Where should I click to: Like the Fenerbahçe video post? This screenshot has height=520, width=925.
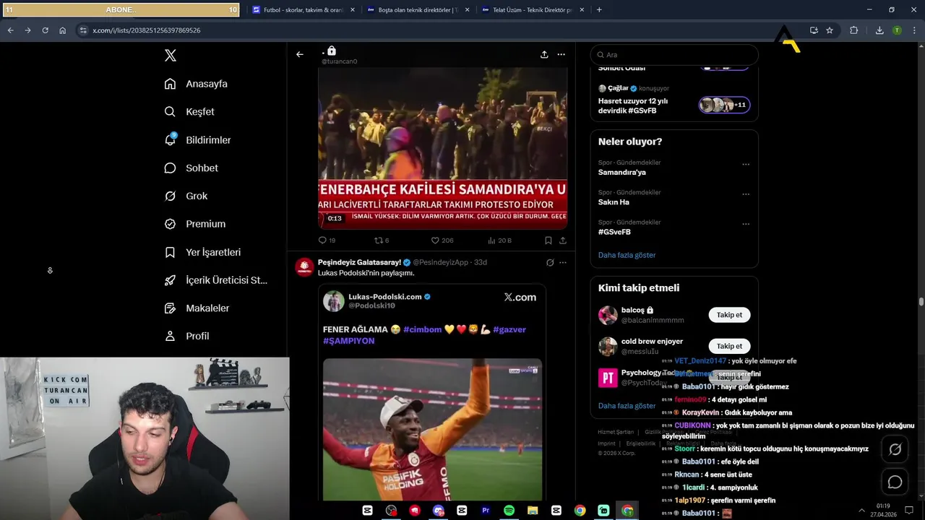[x=442, y=240]
